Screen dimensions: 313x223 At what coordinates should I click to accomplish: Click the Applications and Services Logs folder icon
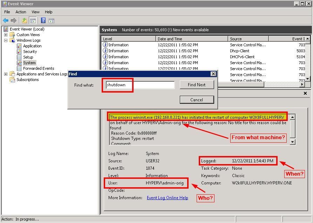[x=12, y=74]
